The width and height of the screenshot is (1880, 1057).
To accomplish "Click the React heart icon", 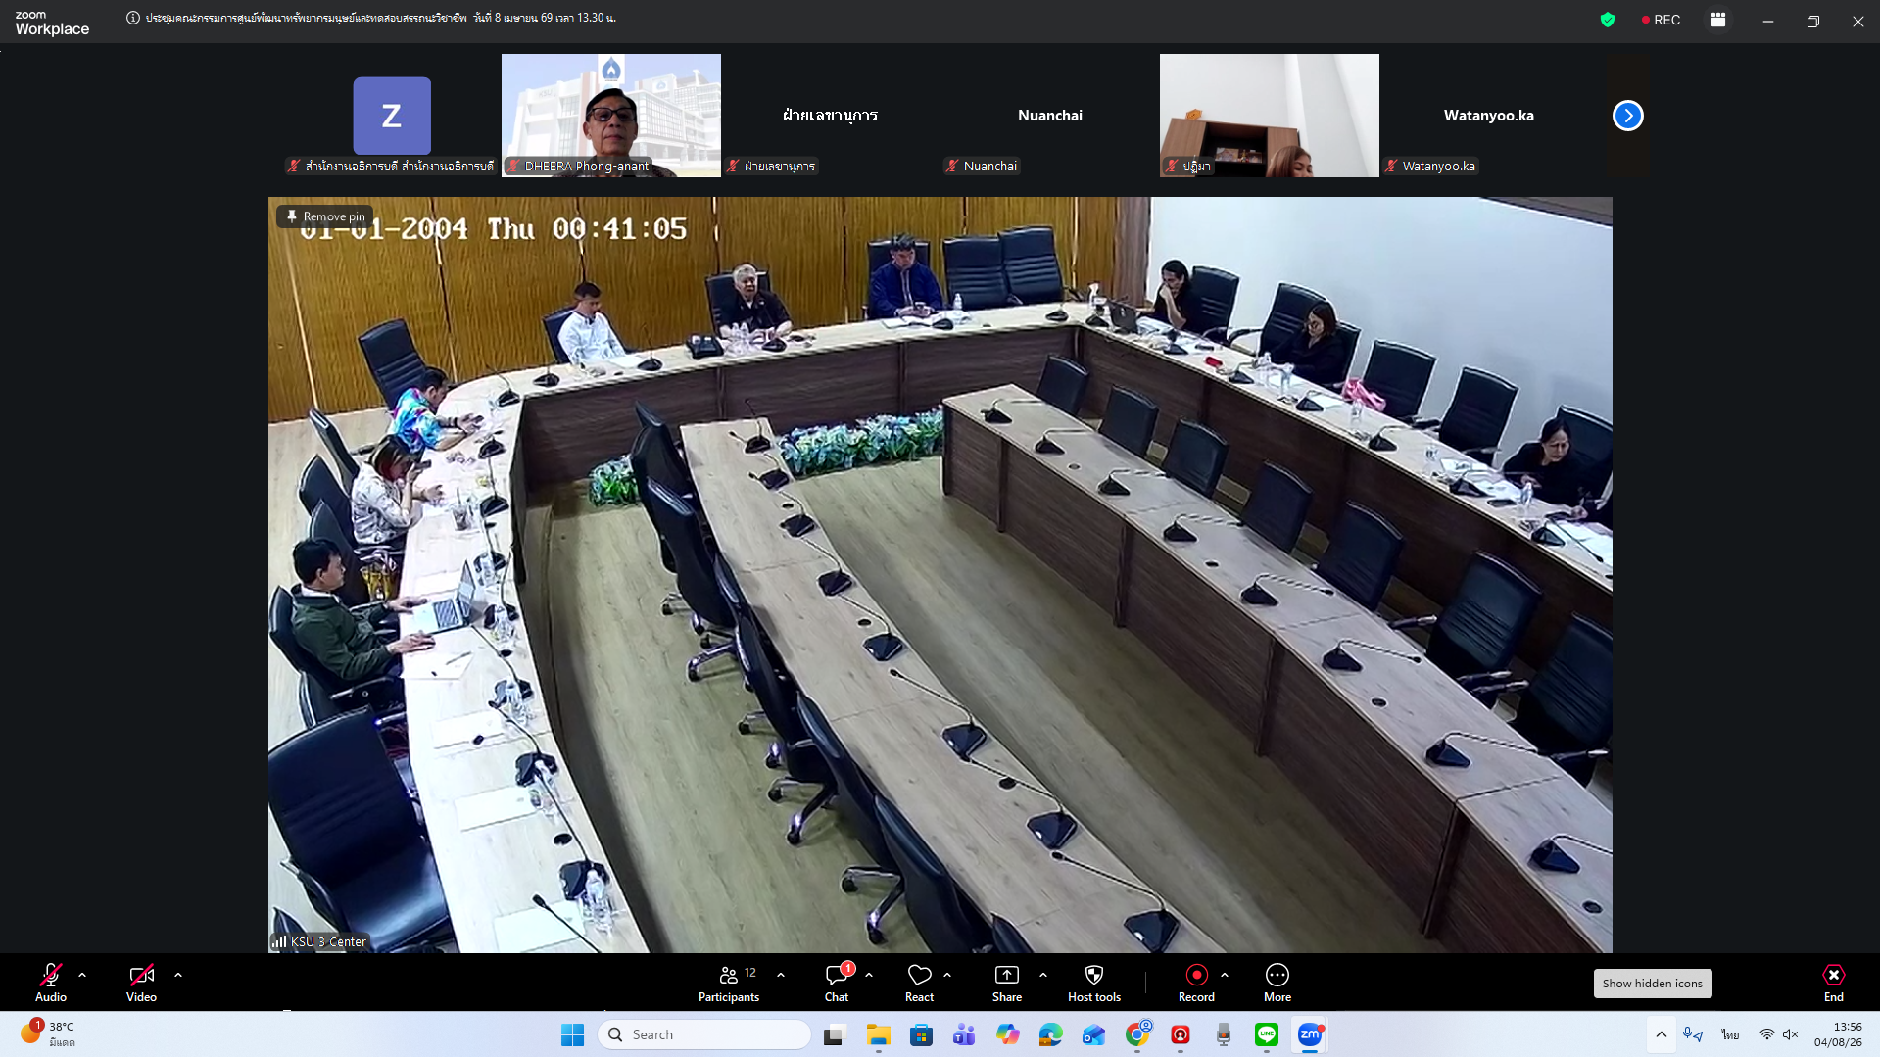I will point(919,983).
